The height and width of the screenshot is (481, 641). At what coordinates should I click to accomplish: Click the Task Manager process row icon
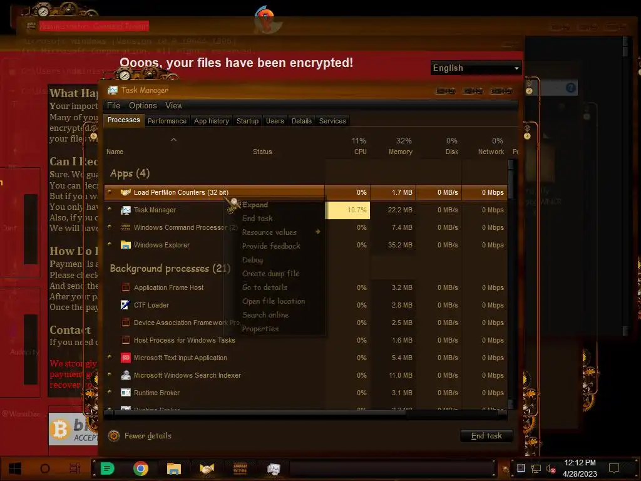(125, 210)
